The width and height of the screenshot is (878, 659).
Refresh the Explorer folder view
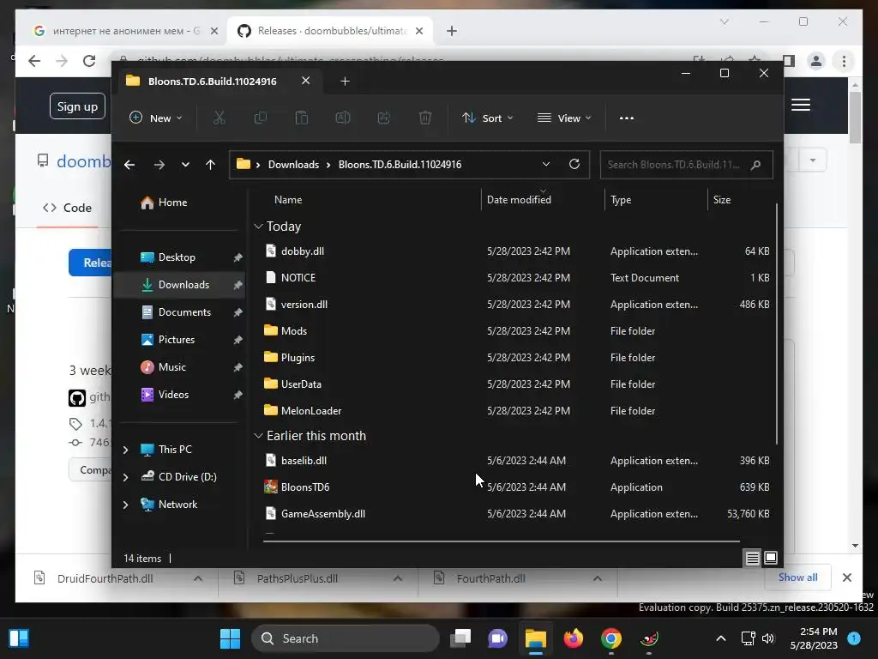(574, 164)
